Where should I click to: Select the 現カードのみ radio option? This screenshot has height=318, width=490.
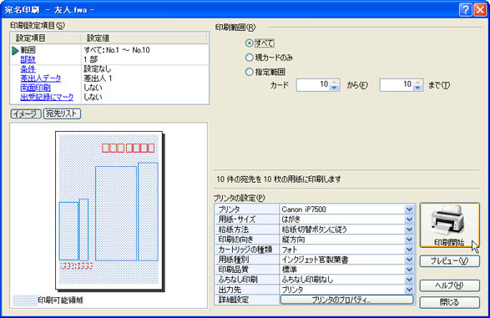coord(249,58)
